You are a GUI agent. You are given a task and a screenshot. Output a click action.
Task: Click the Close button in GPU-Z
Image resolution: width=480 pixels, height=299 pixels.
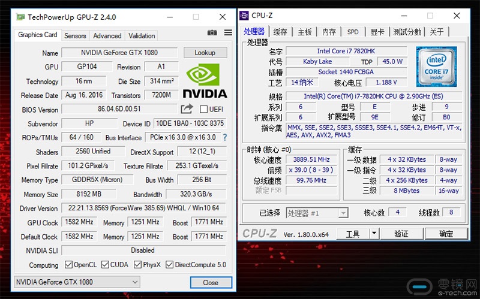[211, 282]
